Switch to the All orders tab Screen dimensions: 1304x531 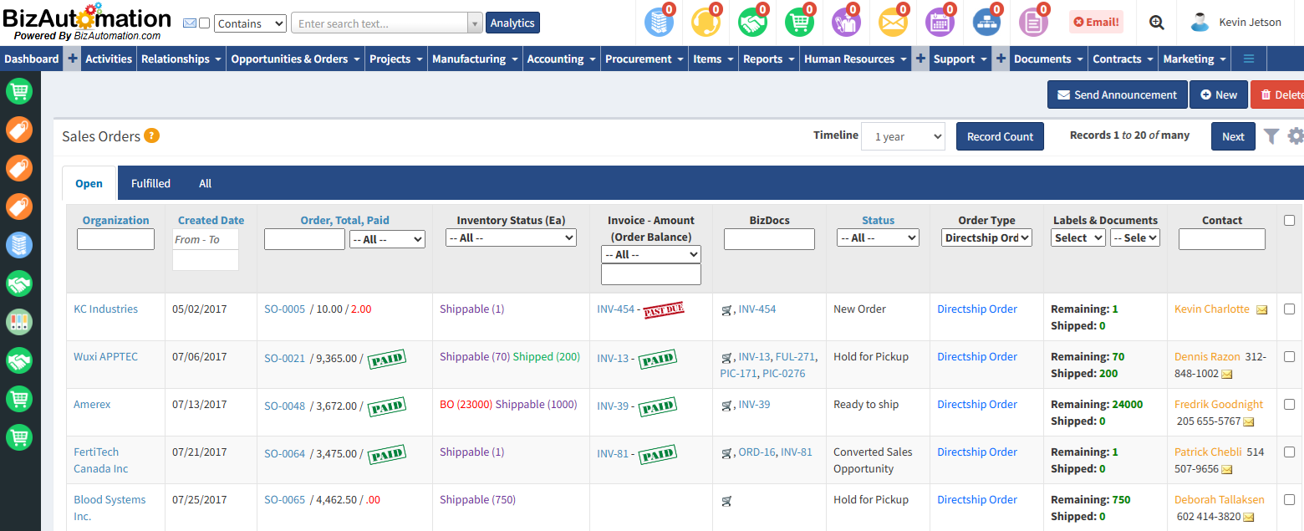[x=205, y=183]
